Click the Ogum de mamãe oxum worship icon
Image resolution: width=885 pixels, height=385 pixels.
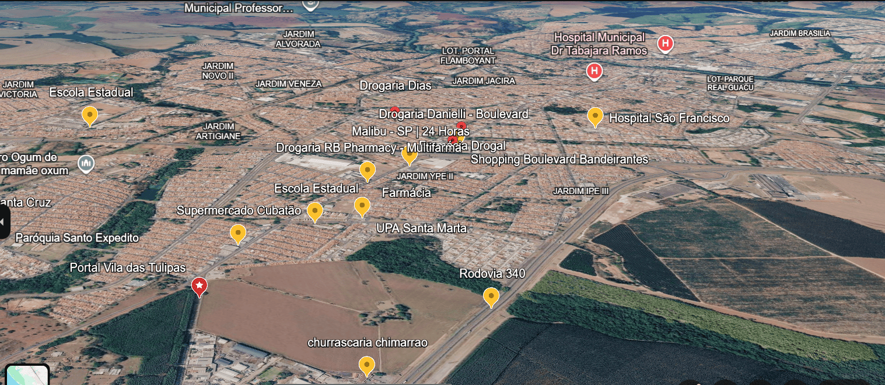point(86,164)
